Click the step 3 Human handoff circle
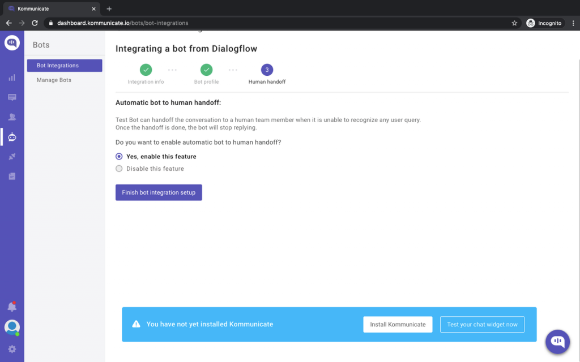580x362 pixels. (x=267, y=70)
